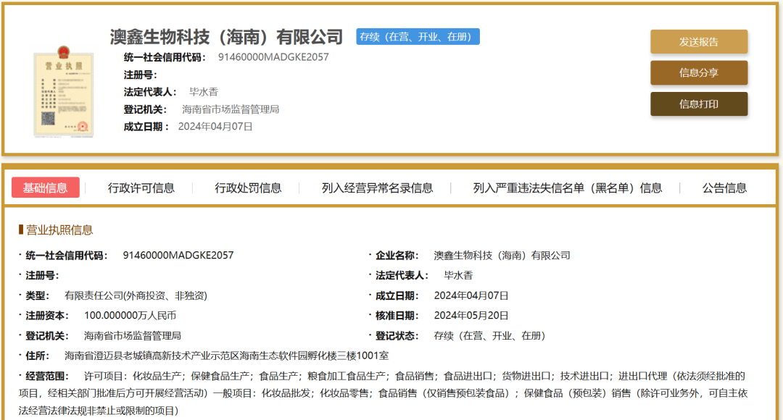This screenshot has width=783, height=420.
Task: Select the 基础信息 tab
Action: pos(45,188)
